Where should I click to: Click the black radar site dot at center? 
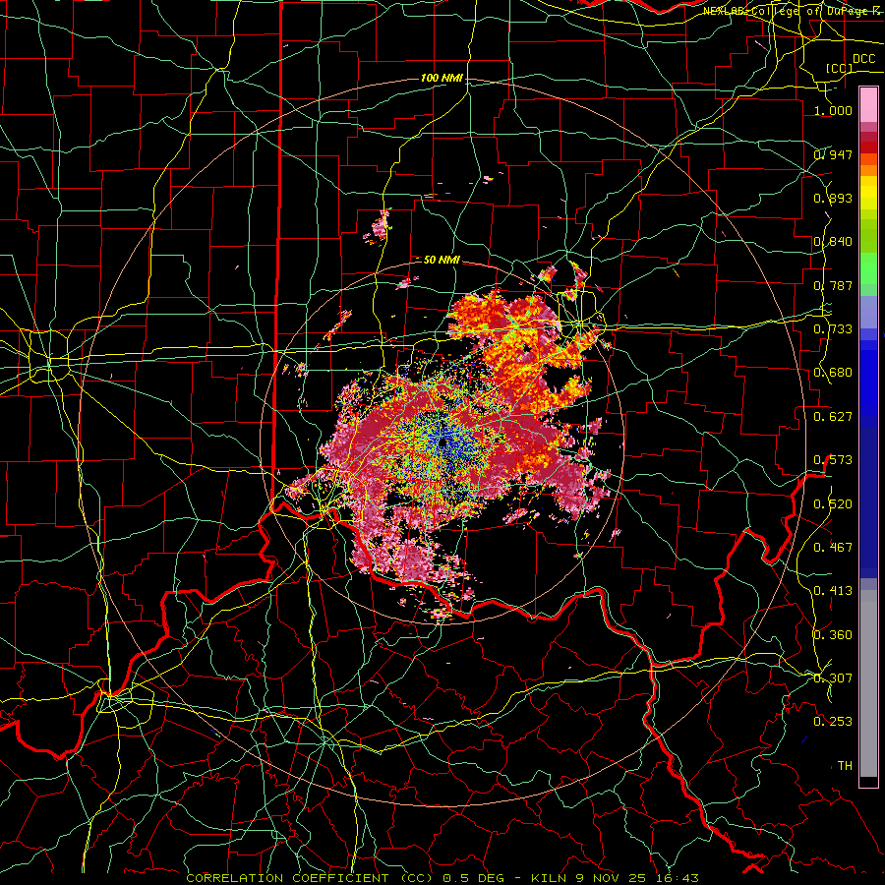point(443,443)
